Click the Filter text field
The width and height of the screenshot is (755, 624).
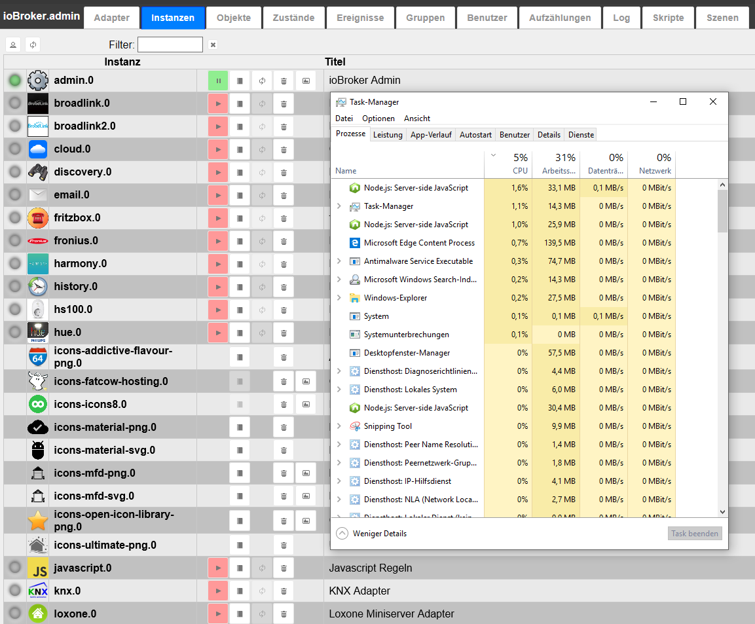click(x=170, y=45)
